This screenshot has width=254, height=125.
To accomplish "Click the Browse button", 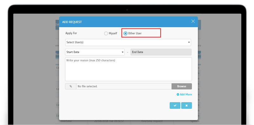I will [182, 86].
